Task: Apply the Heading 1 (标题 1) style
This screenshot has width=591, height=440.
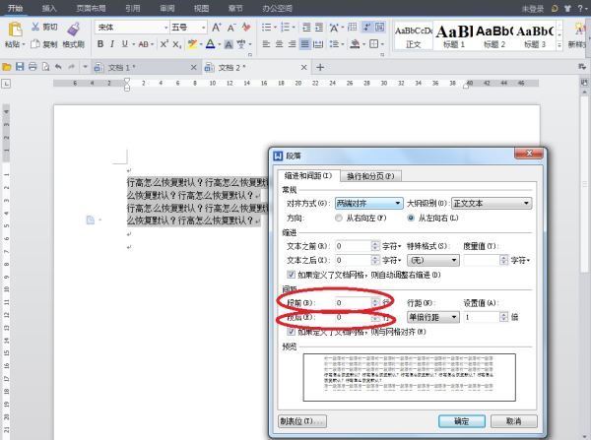Action: pyautogui.click(x=454, y=36)
